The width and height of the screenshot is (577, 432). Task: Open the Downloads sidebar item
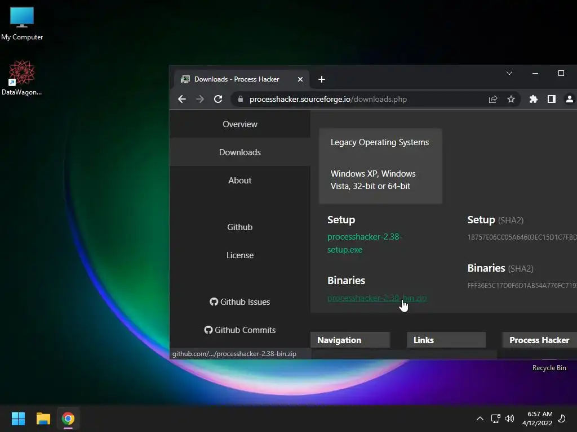click(240, 152)
